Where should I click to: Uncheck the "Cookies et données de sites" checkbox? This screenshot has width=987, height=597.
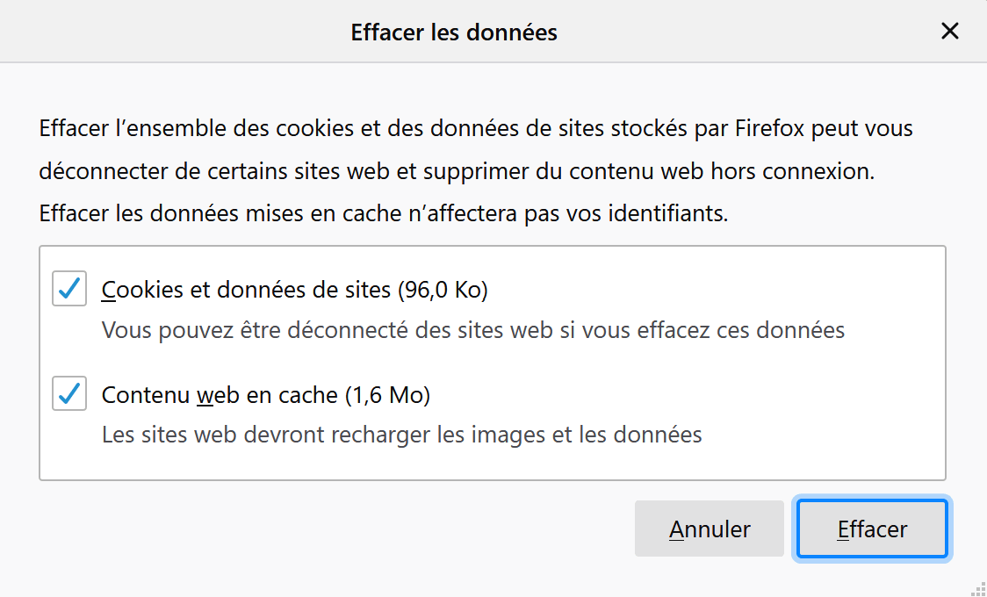pos(69,288)
